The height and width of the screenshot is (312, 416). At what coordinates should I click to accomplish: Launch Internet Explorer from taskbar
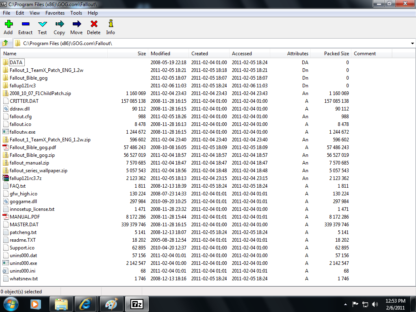point(85,304)
